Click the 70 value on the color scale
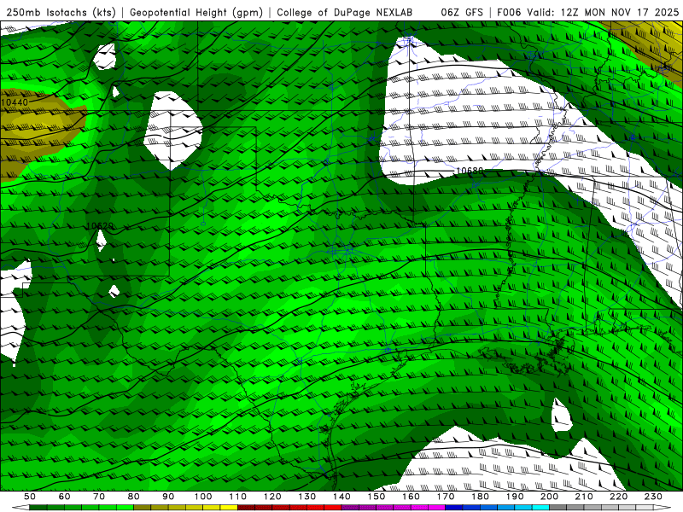683x512 pixels. point(99,497)
